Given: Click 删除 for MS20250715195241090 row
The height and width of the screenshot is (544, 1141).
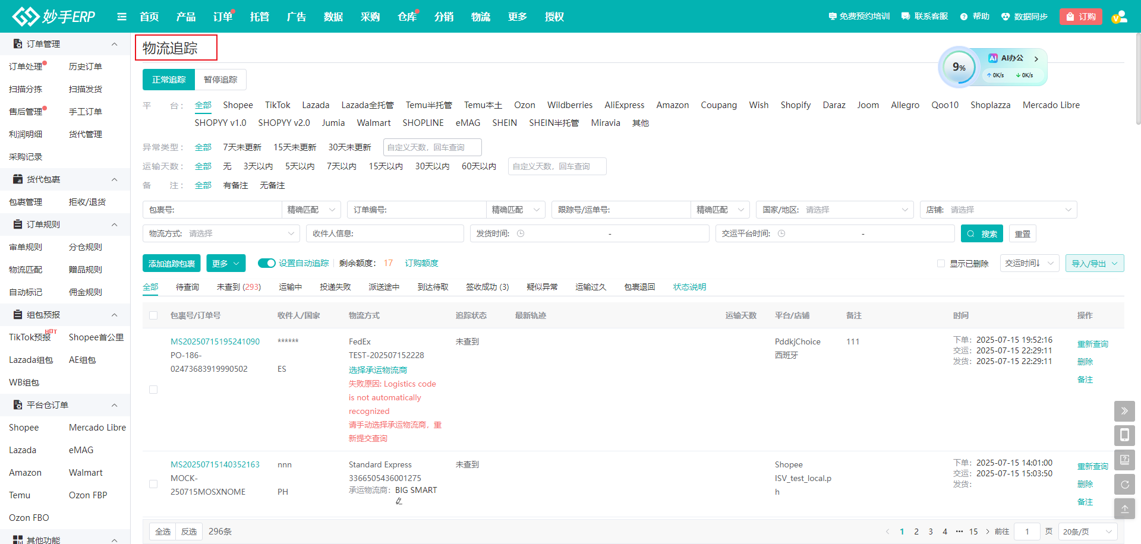Looking at the screenshot, I should tap(1085, 362).
